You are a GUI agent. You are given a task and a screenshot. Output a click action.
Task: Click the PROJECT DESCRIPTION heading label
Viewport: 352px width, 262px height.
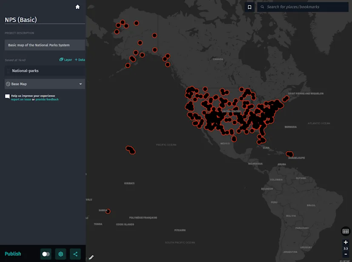point(19,33)
